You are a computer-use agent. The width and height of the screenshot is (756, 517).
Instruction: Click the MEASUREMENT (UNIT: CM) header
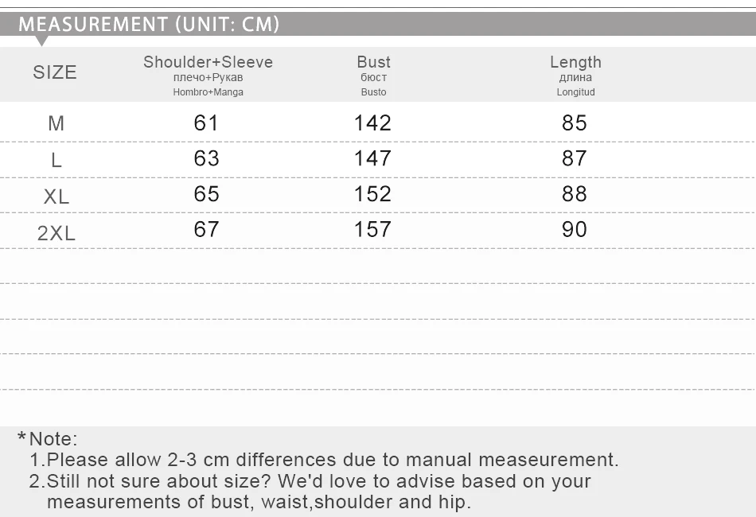click(149, 24)
